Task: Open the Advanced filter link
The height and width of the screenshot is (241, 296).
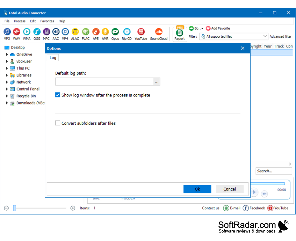Action: [281, 36]
